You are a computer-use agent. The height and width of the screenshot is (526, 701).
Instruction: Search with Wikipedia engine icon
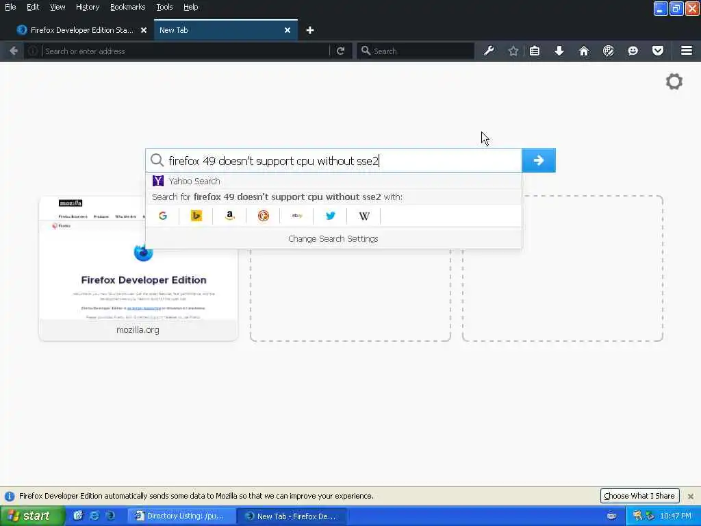[364, 216]
